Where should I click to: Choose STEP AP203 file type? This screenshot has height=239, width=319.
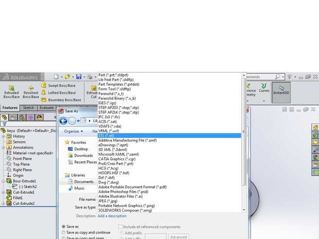tap(169, 107)
